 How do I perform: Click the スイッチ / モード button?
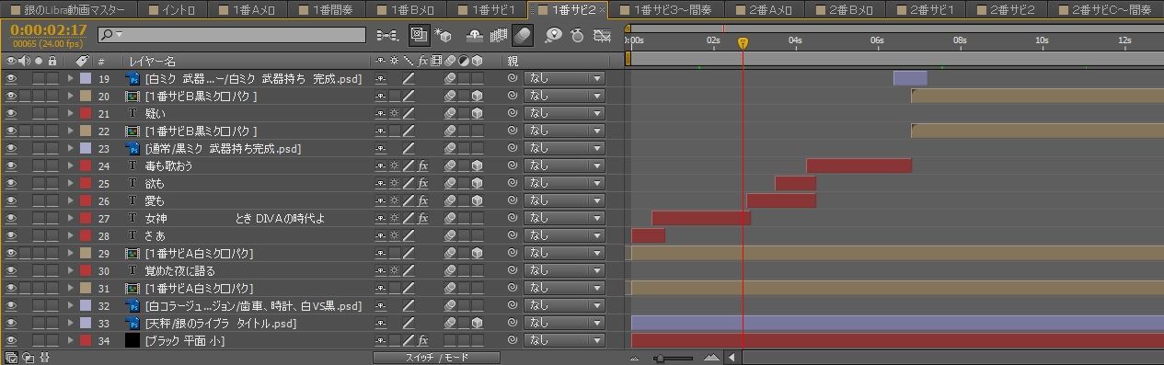(x=437, y=358)
